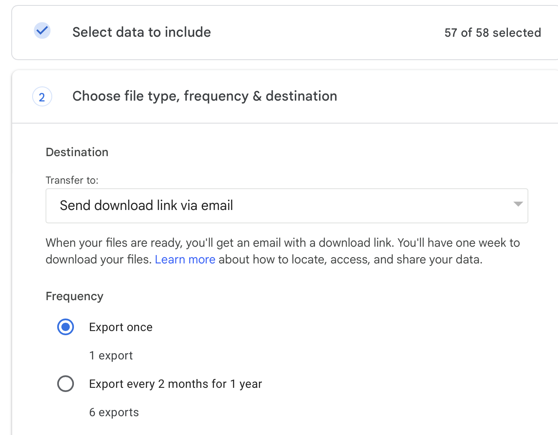The width and height of the screenshot is (558, 435).
Task: Click the 'Transfer to:' field label
Action: click(x=72, y=180)
